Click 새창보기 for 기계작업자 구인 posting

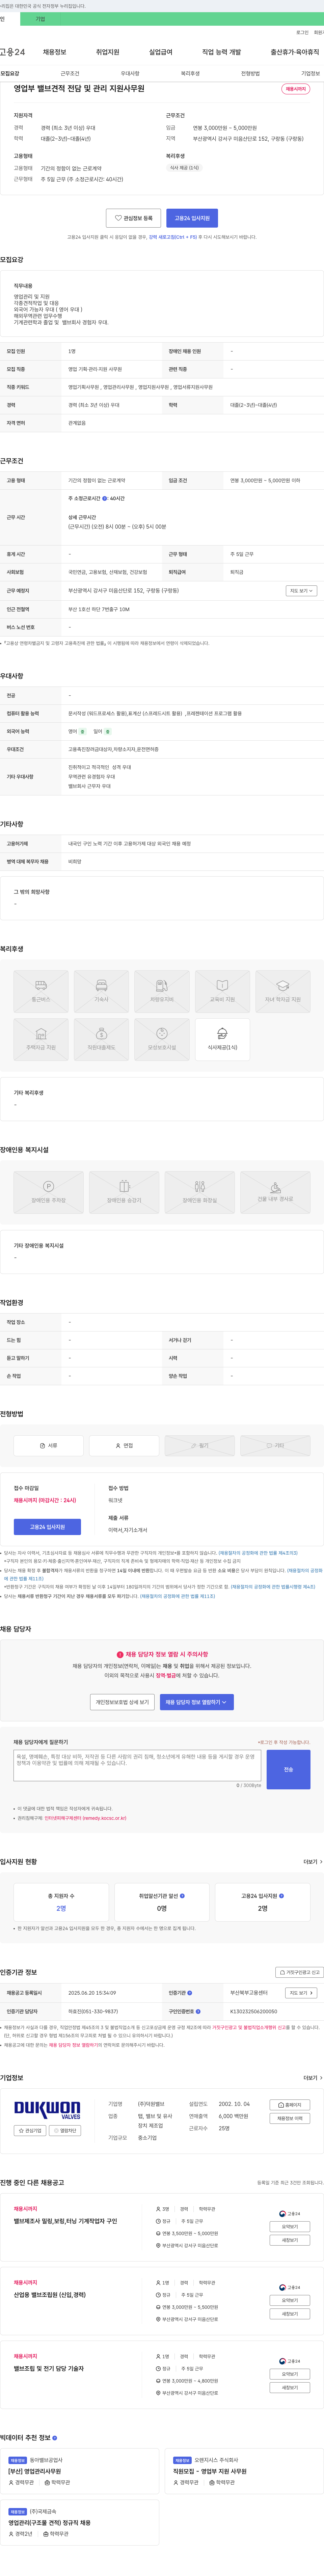click(290, 2240)
